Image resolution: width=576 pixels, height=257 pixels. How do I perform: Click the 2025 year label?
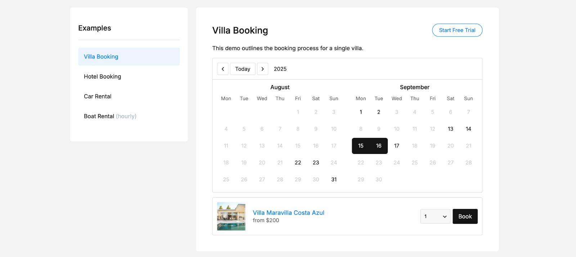[280, 69]
